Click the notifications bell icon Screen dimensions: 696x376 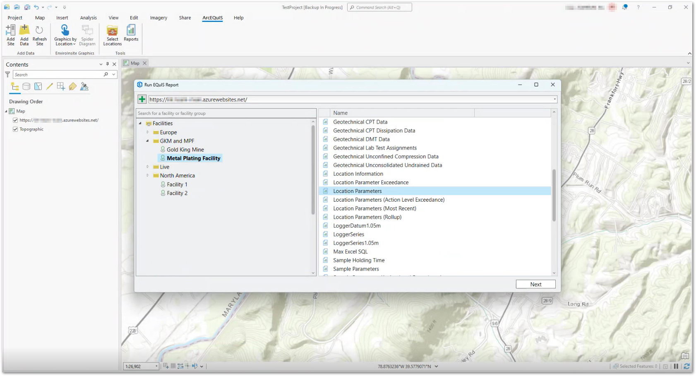click(625, 7)
